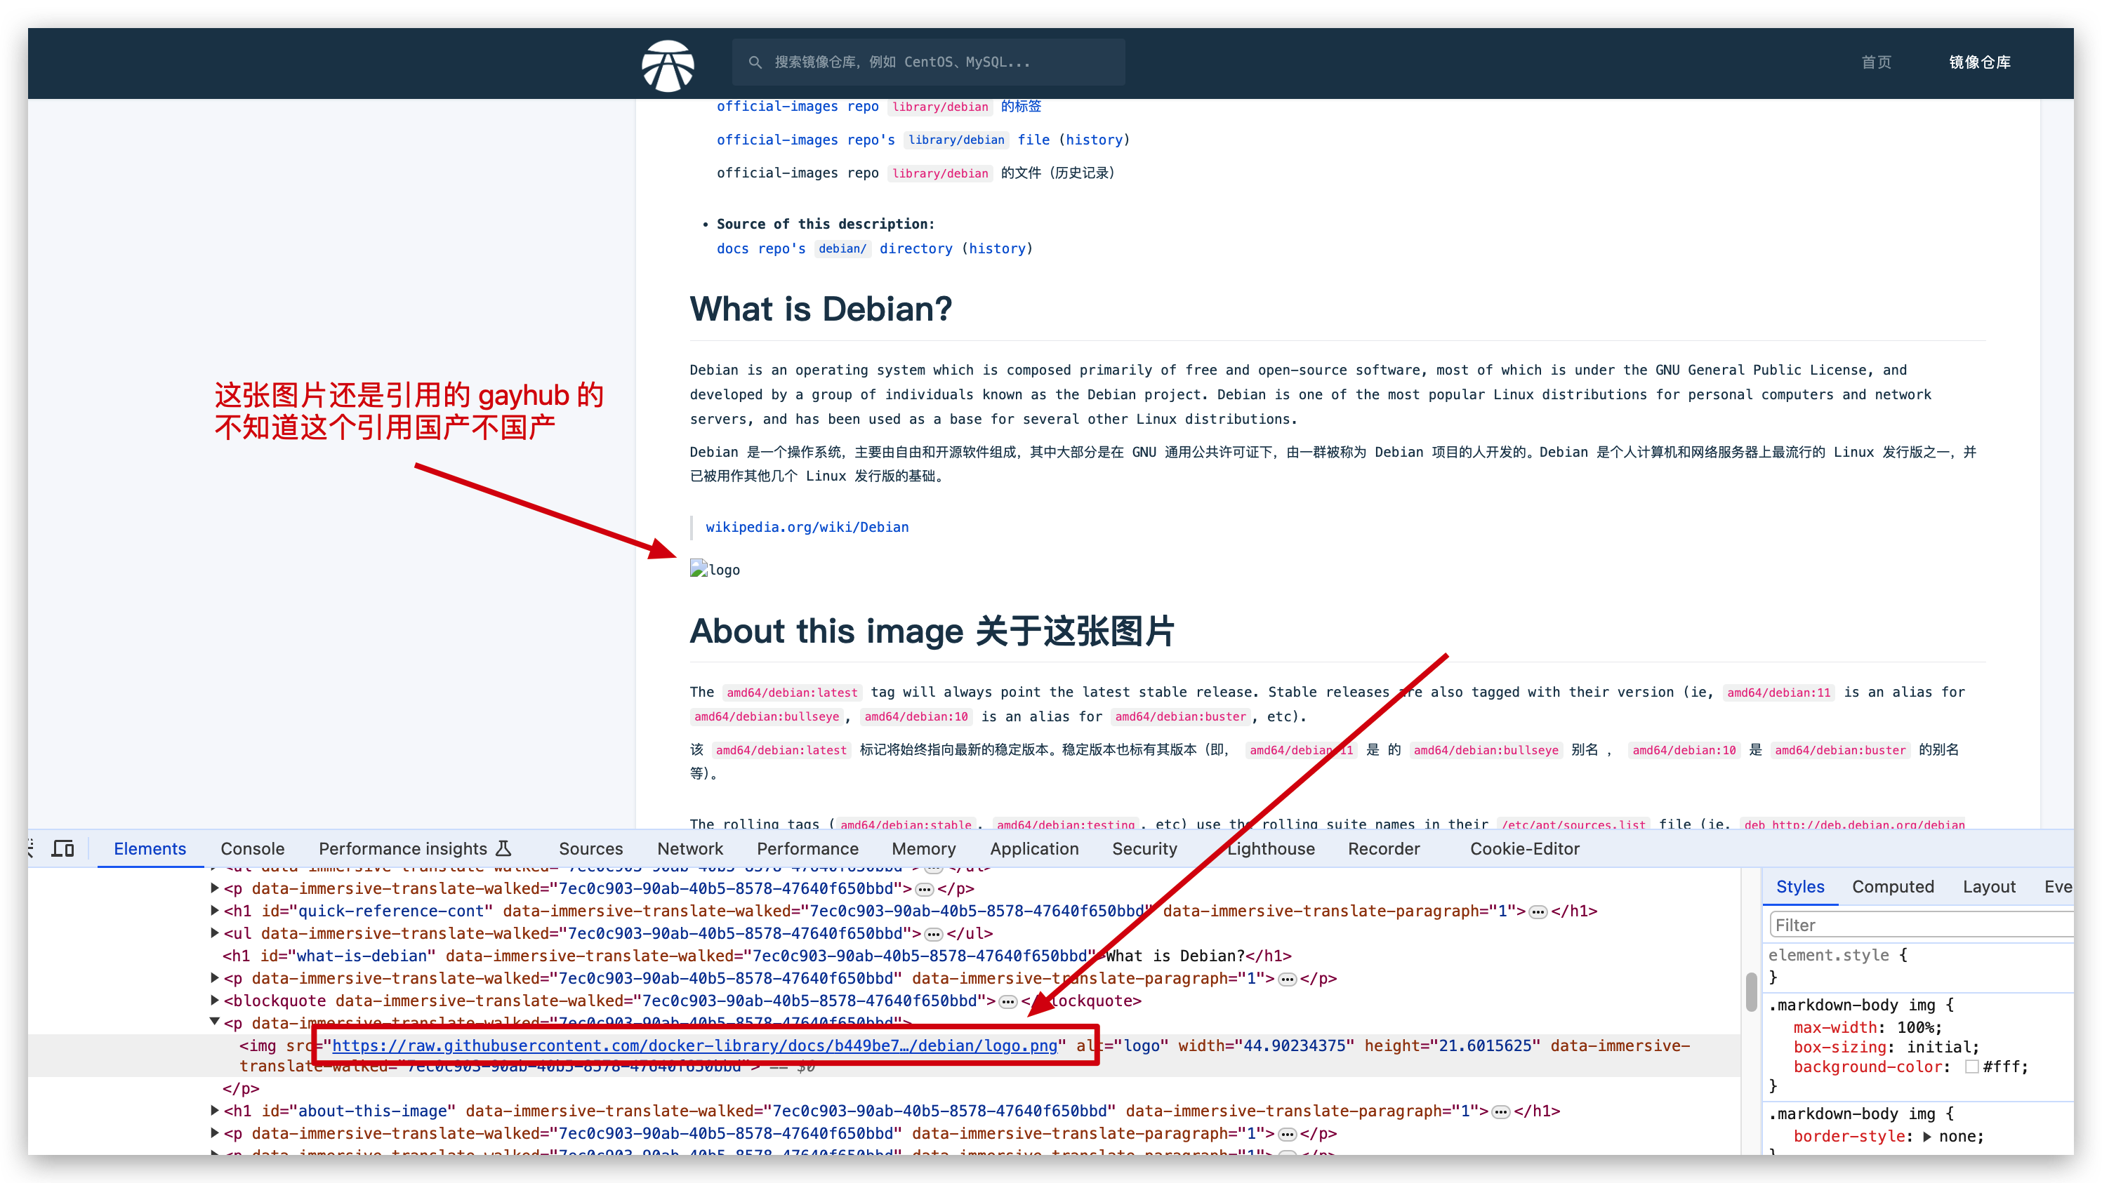Expand the p node above the quick-reference-cont h1
Viewport: 2102px width, 1183px height.
click(x=215, y=888)
